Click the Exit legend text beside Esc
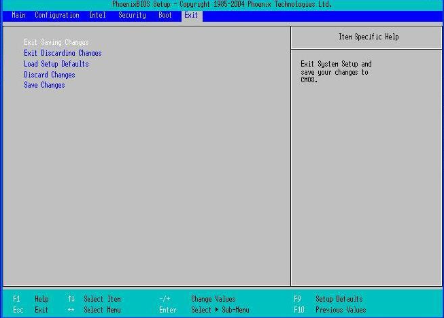This screenshot has height=318, width=444. [41, 310]
